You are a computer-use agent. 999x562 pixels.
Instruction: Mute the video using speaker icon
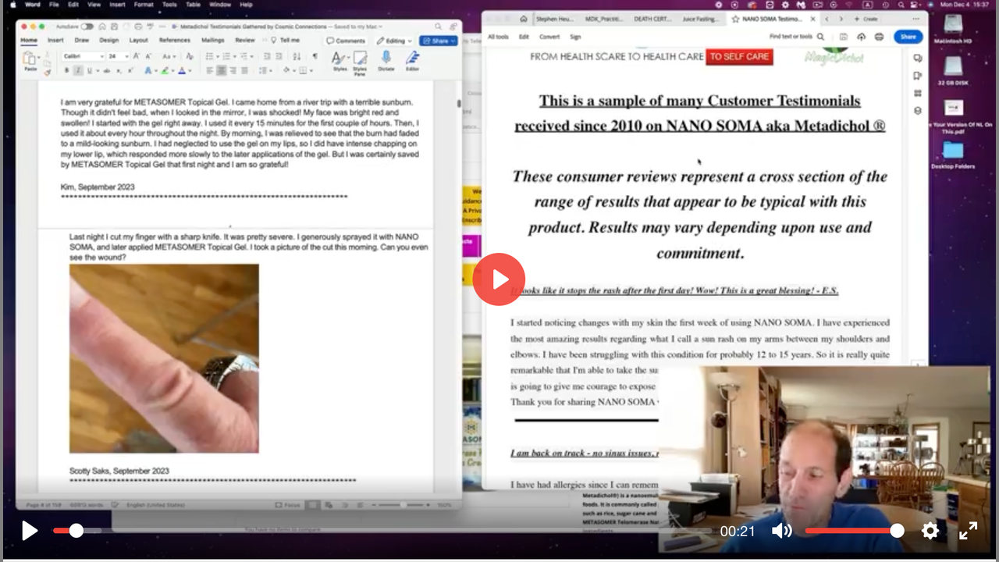coord(781,531)
